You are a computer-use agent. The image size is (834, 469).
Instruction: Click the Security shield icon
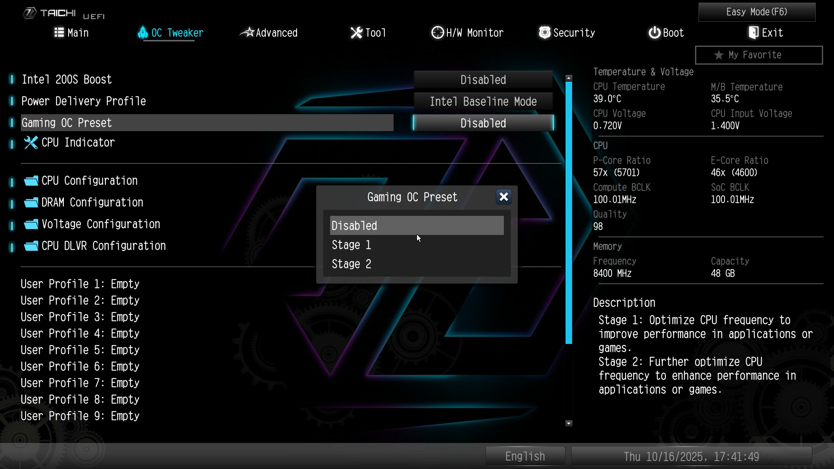544,33
